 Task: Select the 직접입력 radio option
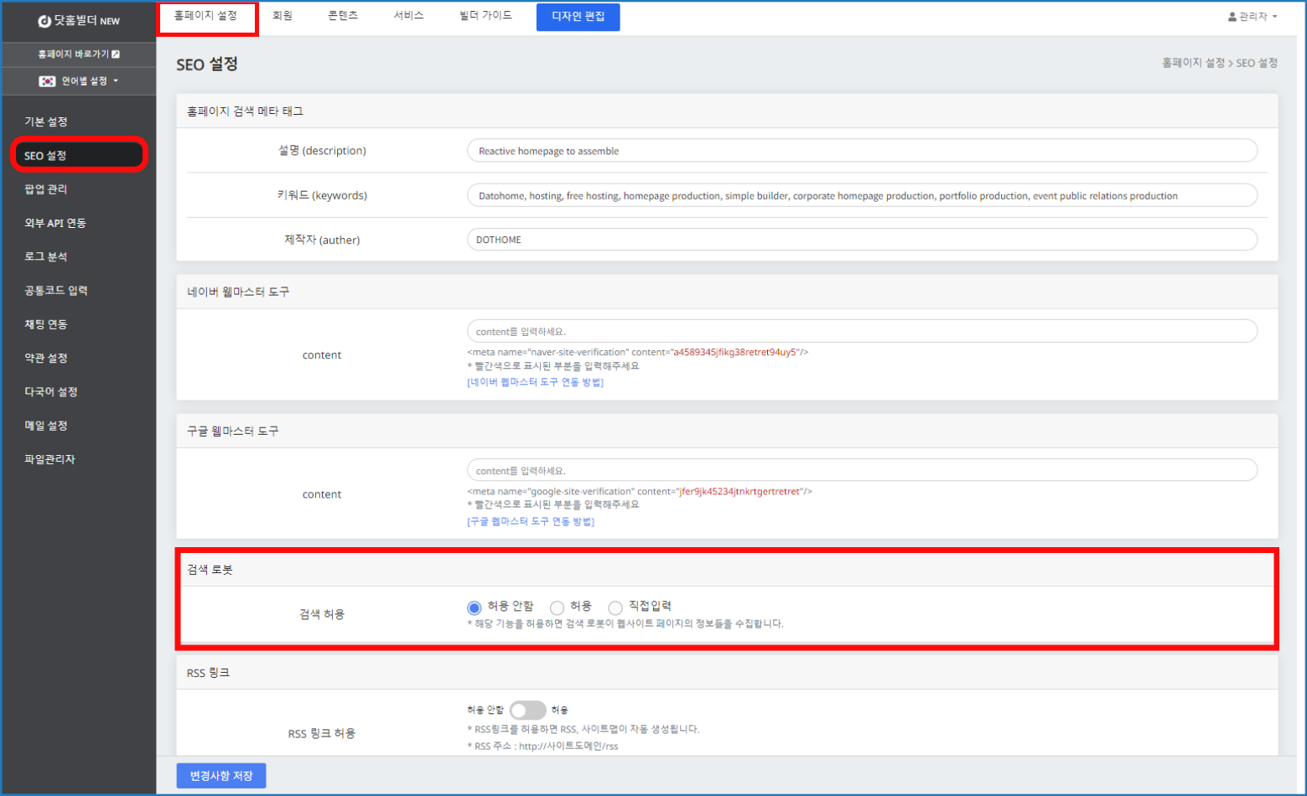click(x=616, y=607)
